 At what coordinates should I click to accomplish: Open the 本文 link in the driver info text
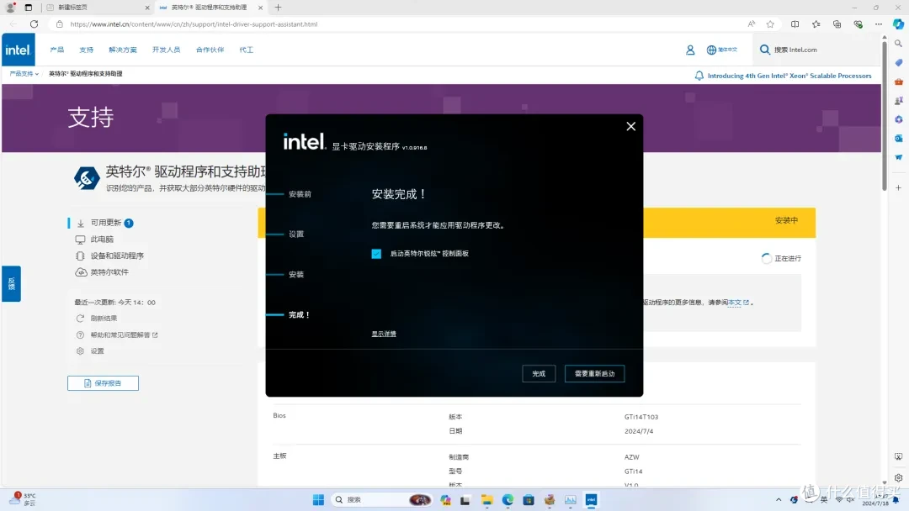pos(735,302)
